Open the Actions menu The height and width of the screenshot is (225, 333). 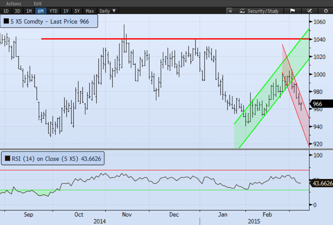[x=13, y=3]
